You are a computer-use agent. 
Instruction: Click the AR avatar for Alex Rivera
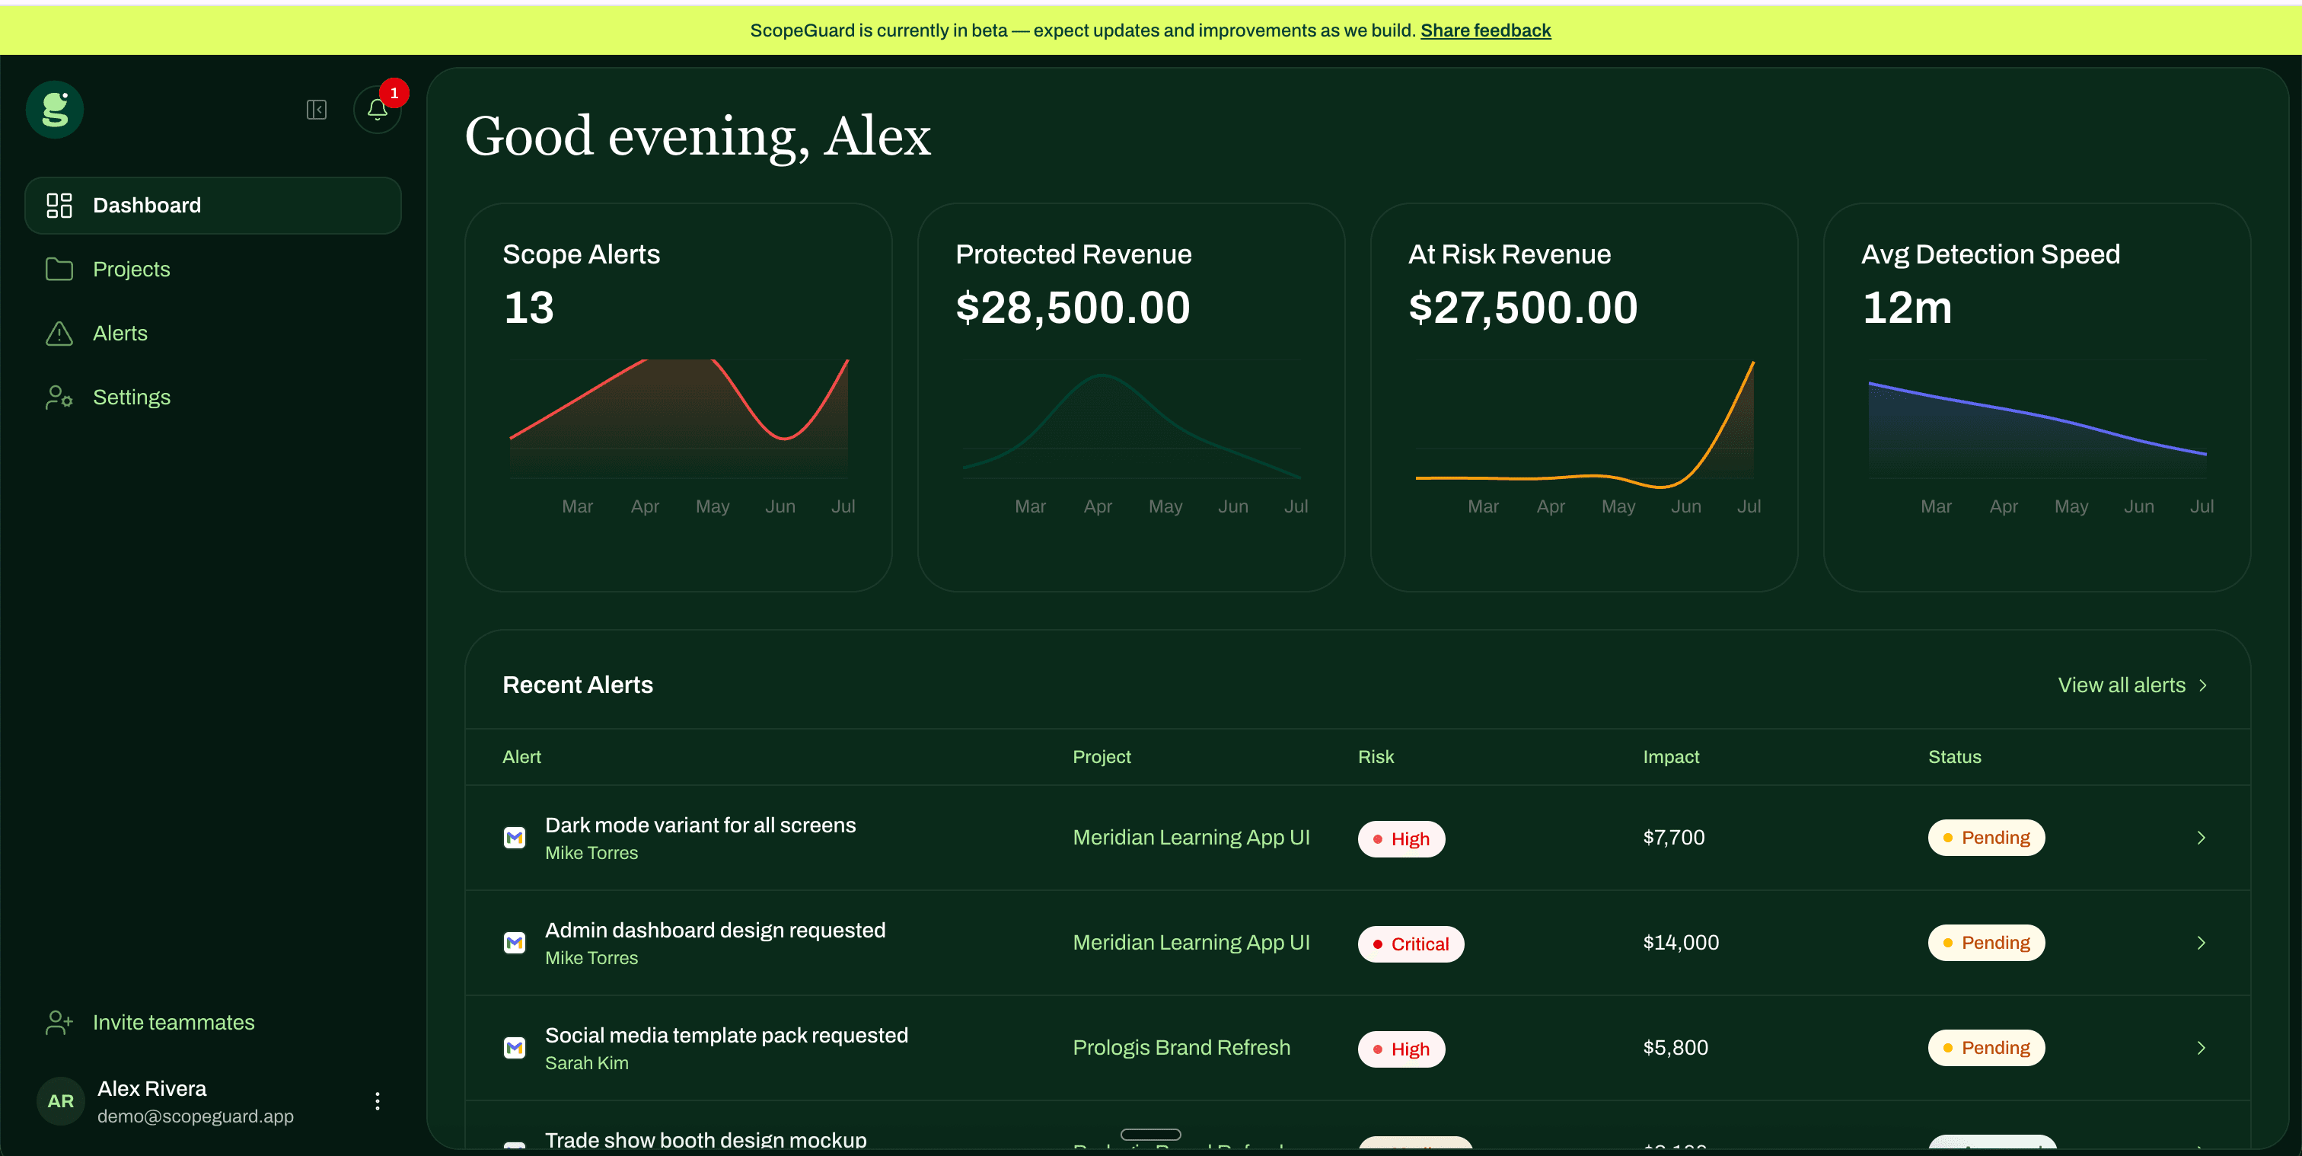tap(61, 1101)
